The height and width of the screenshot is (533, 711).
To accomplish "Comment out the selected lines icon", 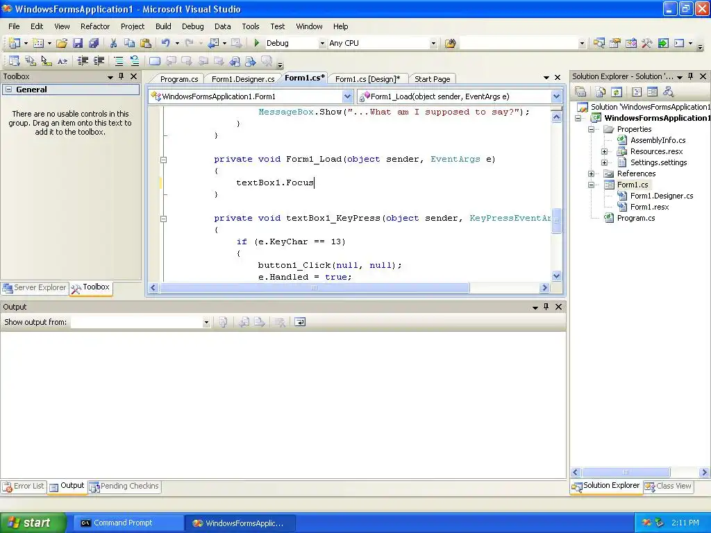I will [118, 61].
